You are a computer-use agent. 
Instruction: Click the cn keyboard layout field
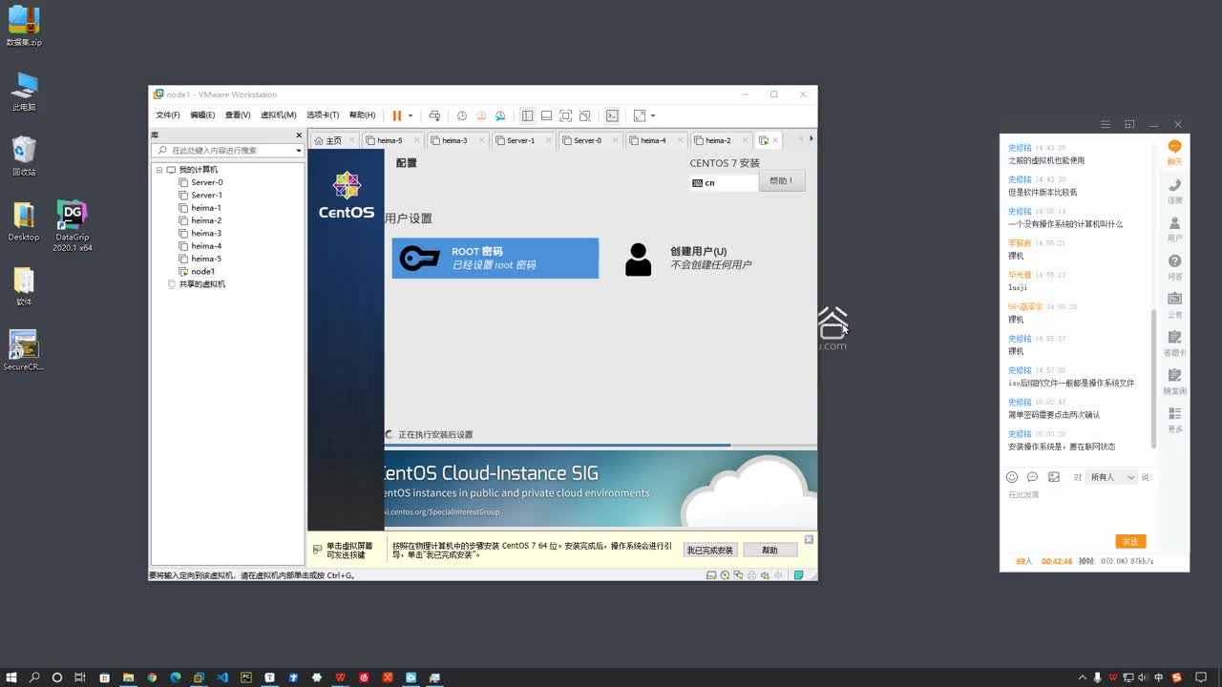tap(724, 182)
